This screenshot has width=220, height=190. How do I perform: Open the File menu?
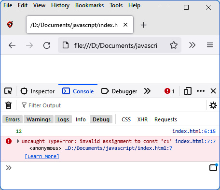(x=8, y=5)
